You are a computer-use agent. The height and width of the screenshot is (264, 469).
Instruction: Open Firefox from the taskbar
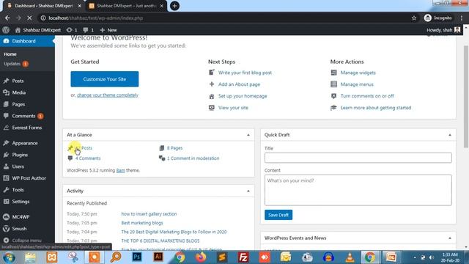click(x=201, y=257)
